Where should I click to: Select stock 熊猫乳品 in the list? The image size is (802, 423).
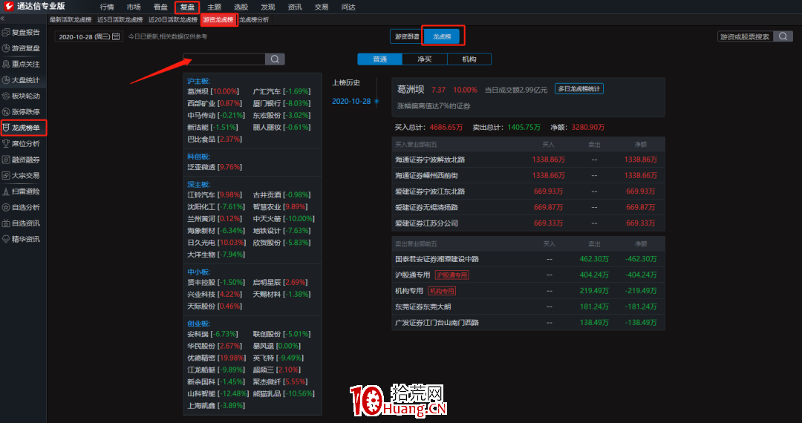point(284,393)
